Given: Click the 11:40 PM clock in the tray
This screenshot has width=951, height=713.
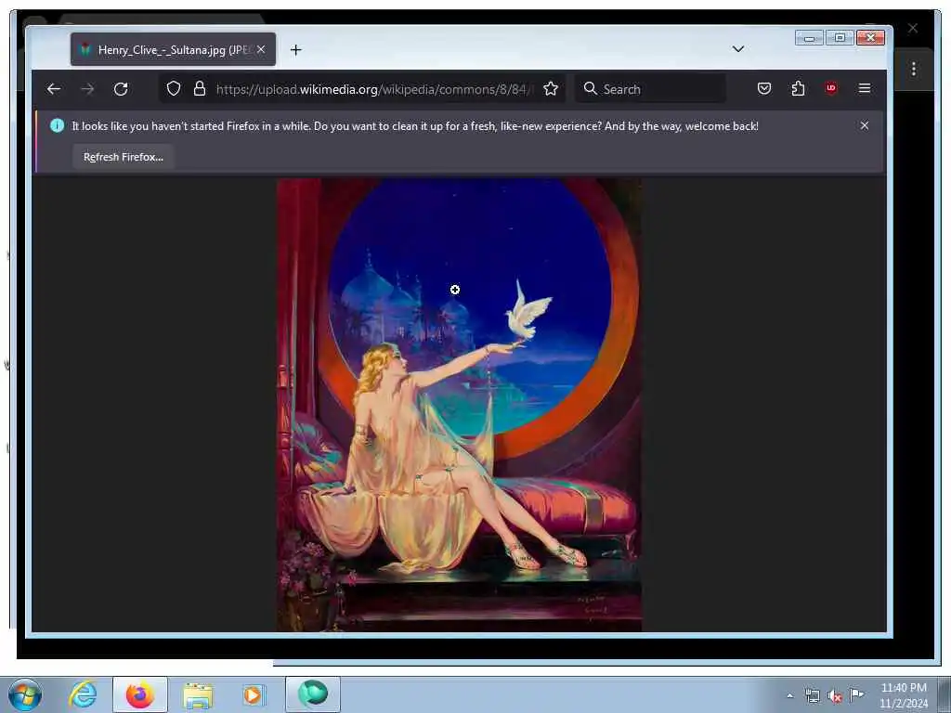Looking at the screenshot, I should pyautogui.click(x=904, y=695).
